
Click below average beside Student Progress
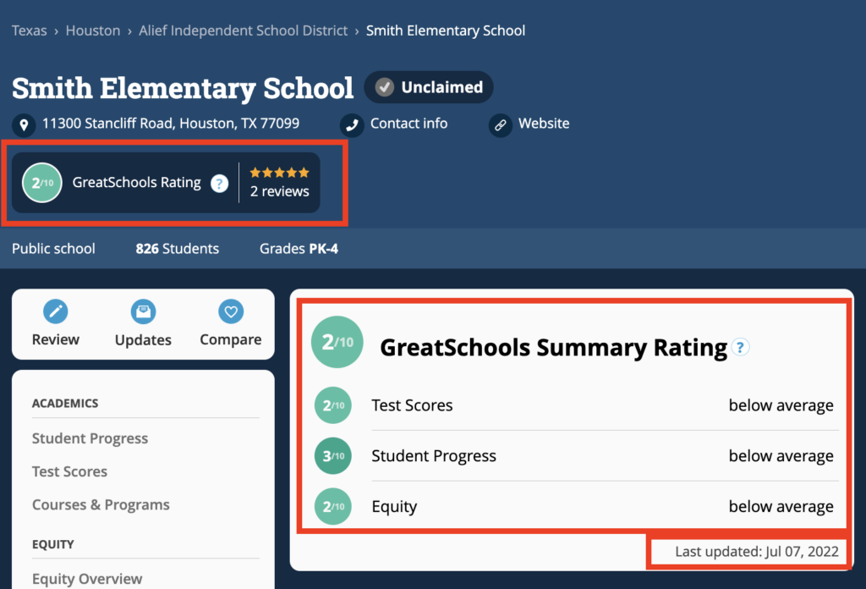[x=781, y=456]
